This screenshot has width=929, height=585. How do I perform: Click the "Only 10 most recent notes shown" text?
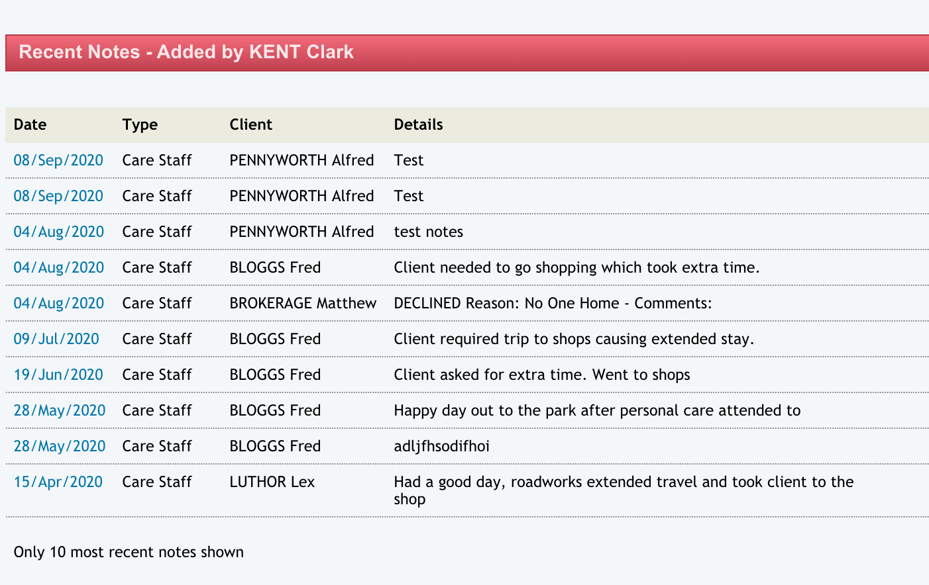coord(129,552)
